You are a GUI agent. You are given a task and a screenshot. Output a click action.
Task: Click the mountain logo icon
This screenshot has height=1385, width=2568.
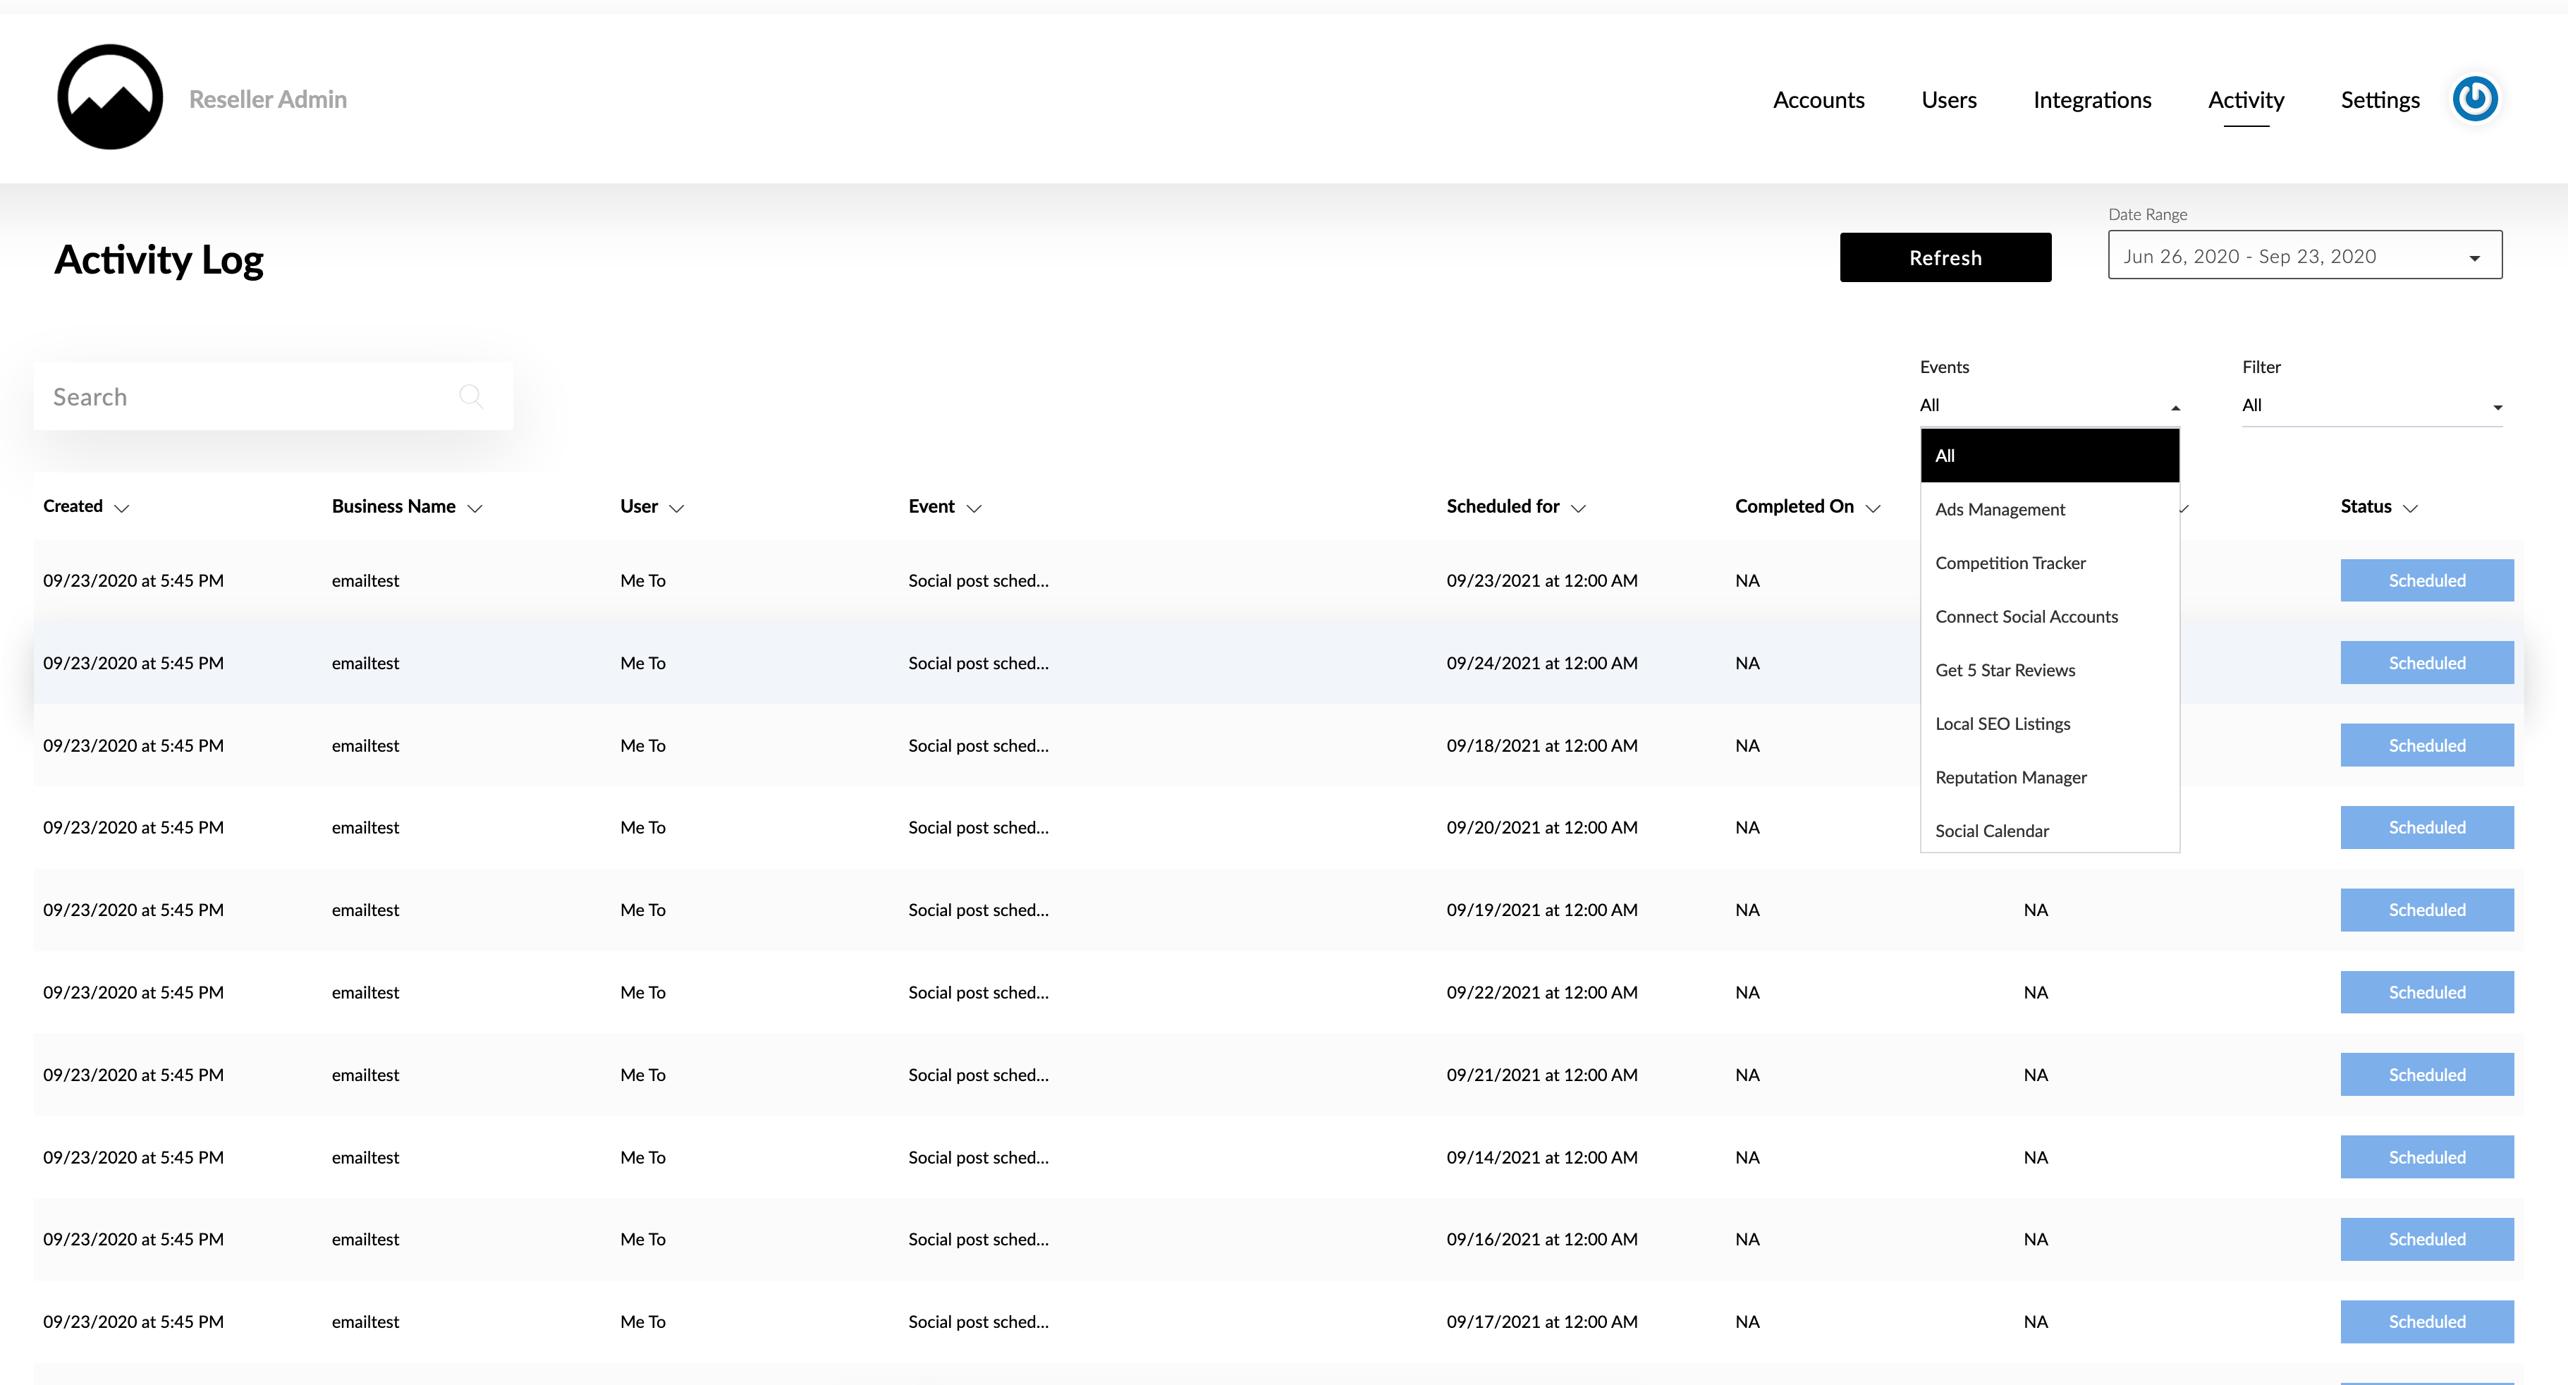110,98
